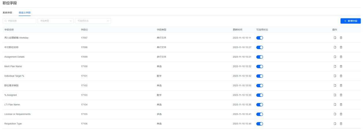Click the 新增字段 button
Image resolution: width=363 pixels, height=131 pixels.
[x=351, y=21]
